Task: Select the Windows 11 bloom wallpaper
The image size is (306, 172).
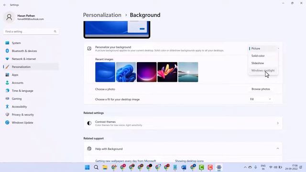Action: tap(126, 72)
